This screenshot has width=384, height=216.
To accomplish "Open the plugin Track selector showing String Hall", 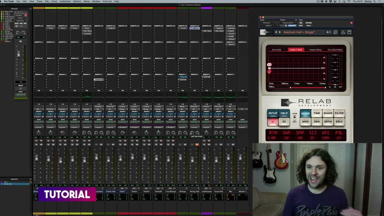I will 267,23.
